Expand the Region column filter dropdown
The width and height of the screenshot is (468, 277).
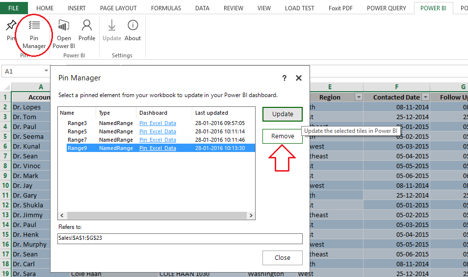359,97
